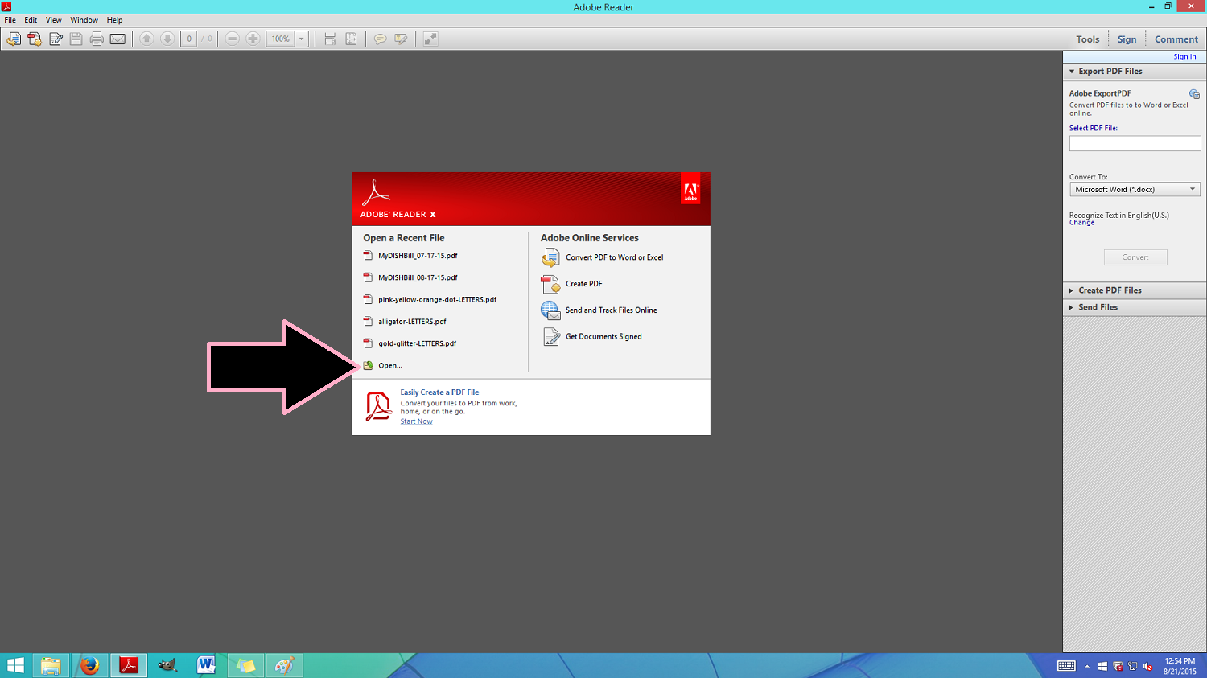This screenshot has width=1207, height=678.
Task: Open recent file alligator-LETTERS.pdf
Action: pos(412,322)
